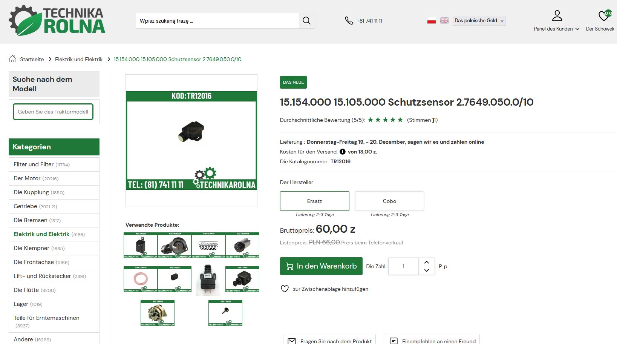
Task: Open Die Bremsen category
Action: (x=31, y=220)
